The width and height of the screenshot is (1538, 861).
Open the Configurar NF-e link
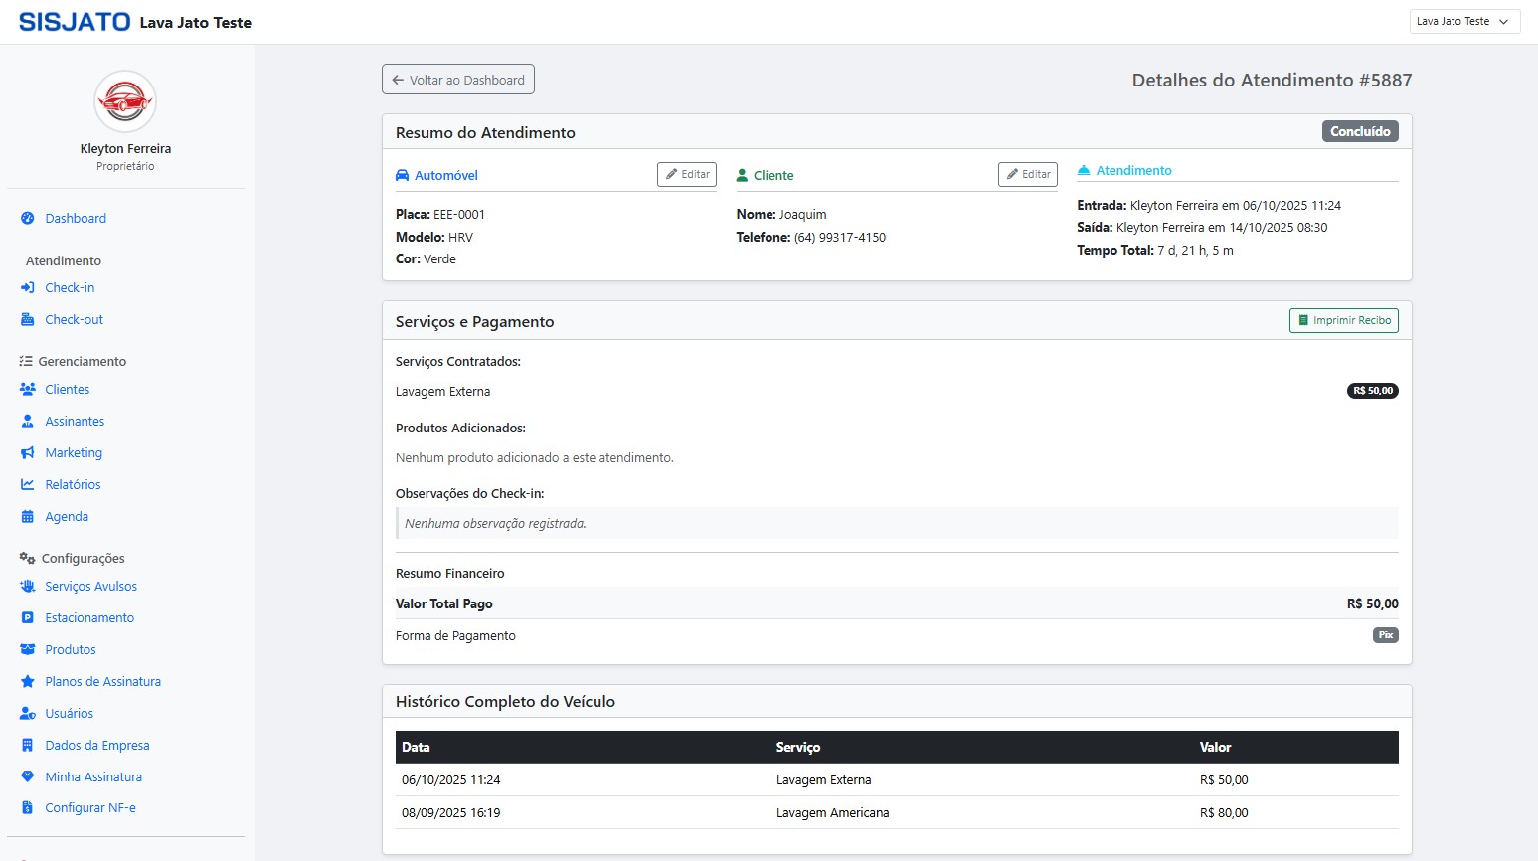click(x=90, y=807)
